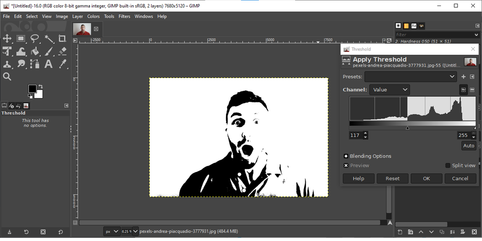The image size is (482, 241).
Task: Open the Colors menu
Action: click(93, 16)
